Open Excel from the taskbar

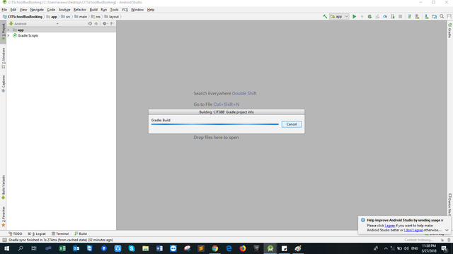coord(62,248)
